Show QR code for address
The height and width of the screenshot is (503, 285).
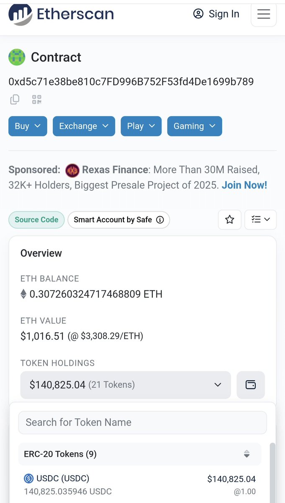[37, 99]
